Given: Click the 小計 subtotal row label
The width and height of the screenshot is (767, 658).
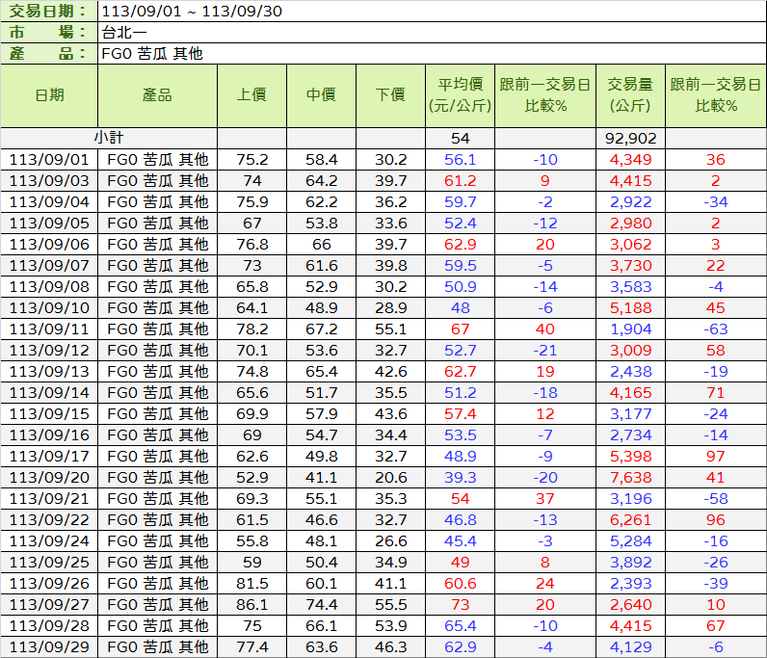Looking at the screenshot, I should 109,138.
